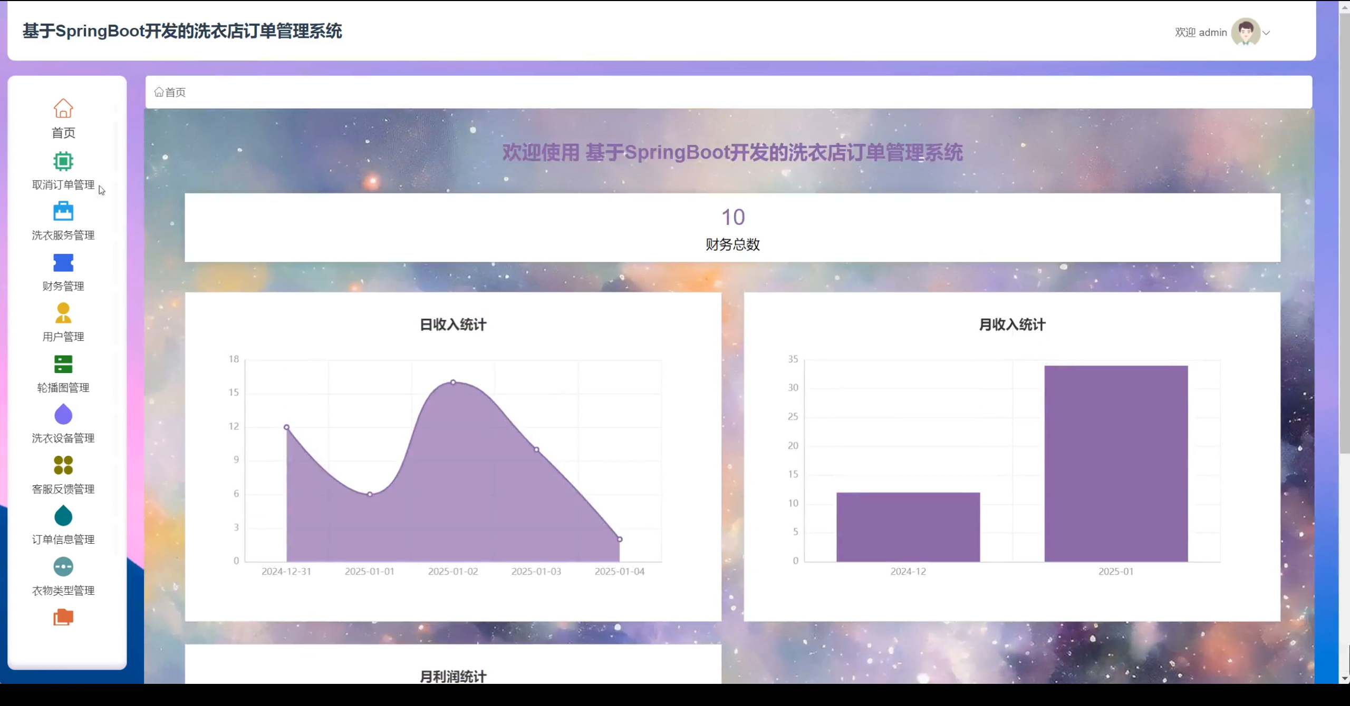The height and width of the screenshot is (706, 1350).
Task: Expand the admin user dropdown arrow
Action: pyautogui.click(x=1266, y=33)
